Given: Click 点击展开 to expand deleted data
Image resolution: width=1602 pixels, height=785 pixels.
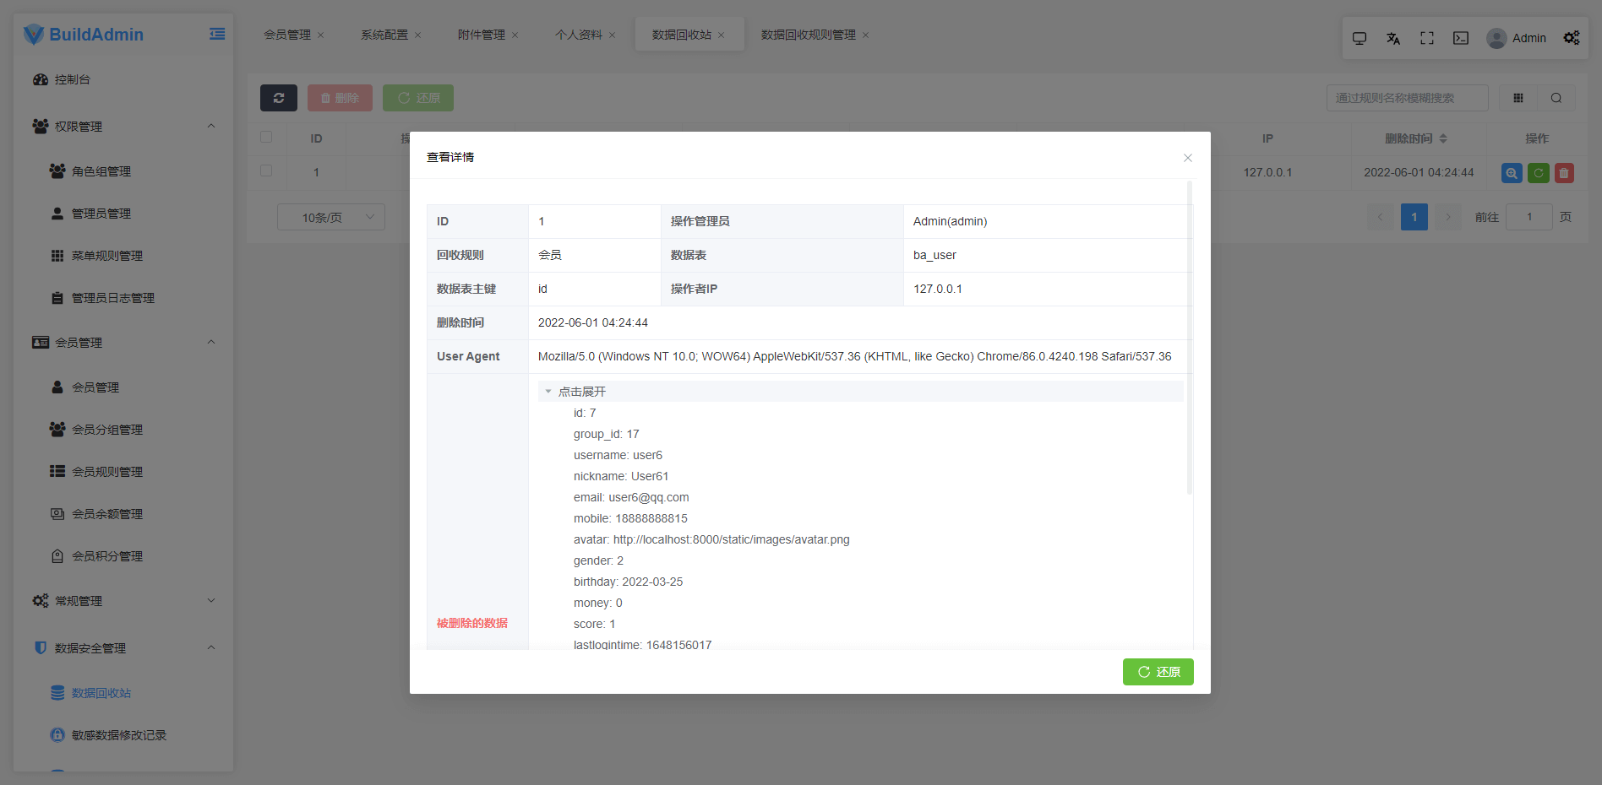Looking at the screenshot, I should tap(581, 391).
